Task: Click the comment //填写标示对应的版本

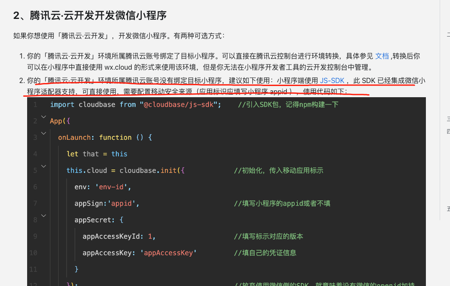Action: 268,237
